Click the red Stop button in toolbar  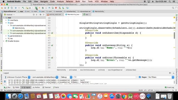tap(56, 8)
